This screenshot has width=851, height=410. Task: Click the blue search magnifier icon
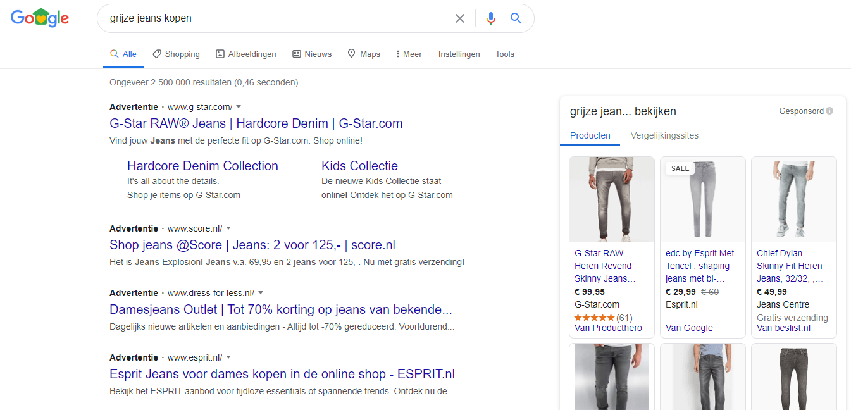pos(516,18)
